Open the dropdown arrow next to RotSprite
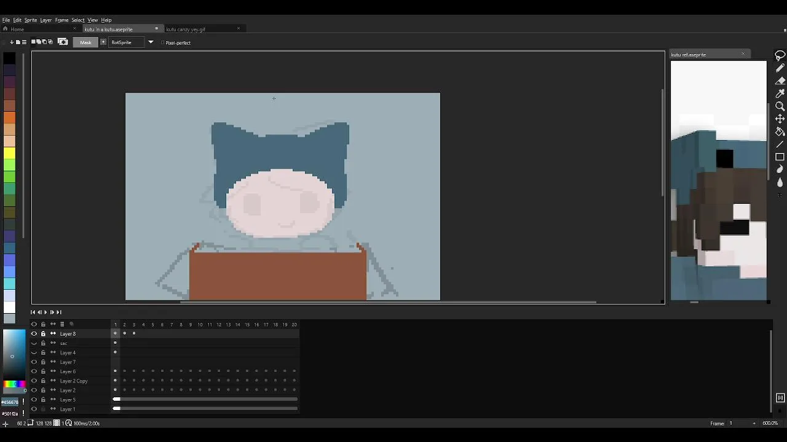Viewport: 787px width, 442px height. tap(151, 42)
